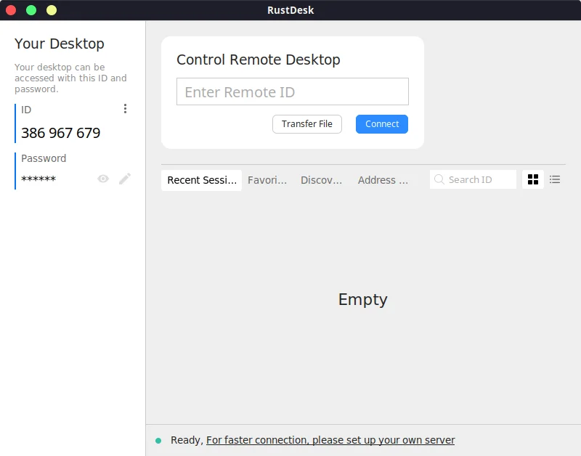Viewport: 581px width, 456px height.
Task: Click the green ready status dot
Action: (x=158, y=441)
